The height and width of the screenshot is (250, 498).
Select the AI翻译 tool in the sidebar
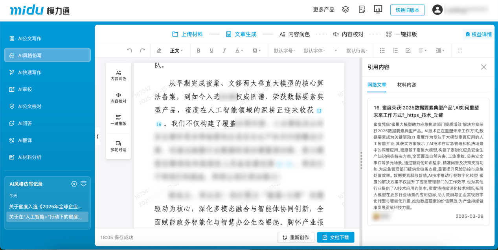pos(24,140)
